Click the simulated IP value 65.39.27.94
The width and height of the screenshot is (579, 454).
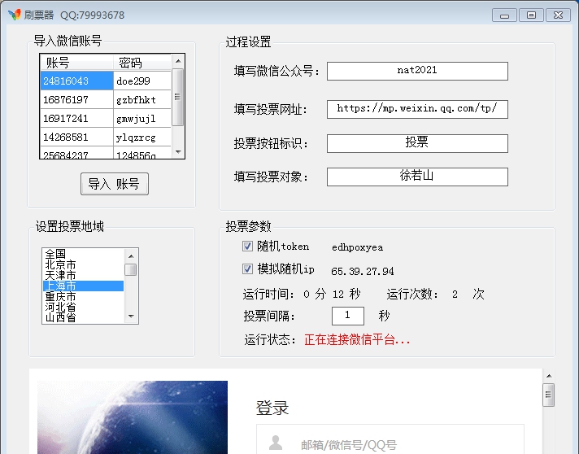(363, 271)
